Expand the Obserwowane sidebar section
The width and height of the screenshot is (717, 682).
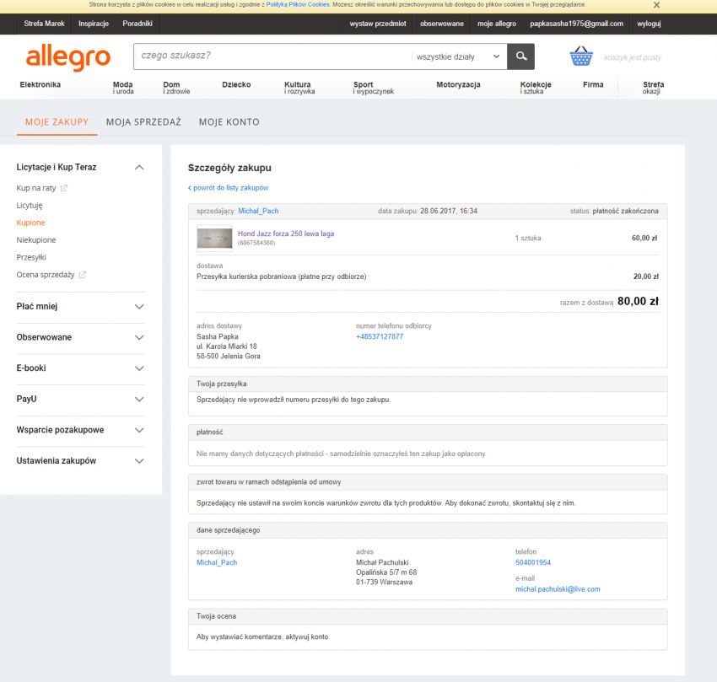(139, 337)
